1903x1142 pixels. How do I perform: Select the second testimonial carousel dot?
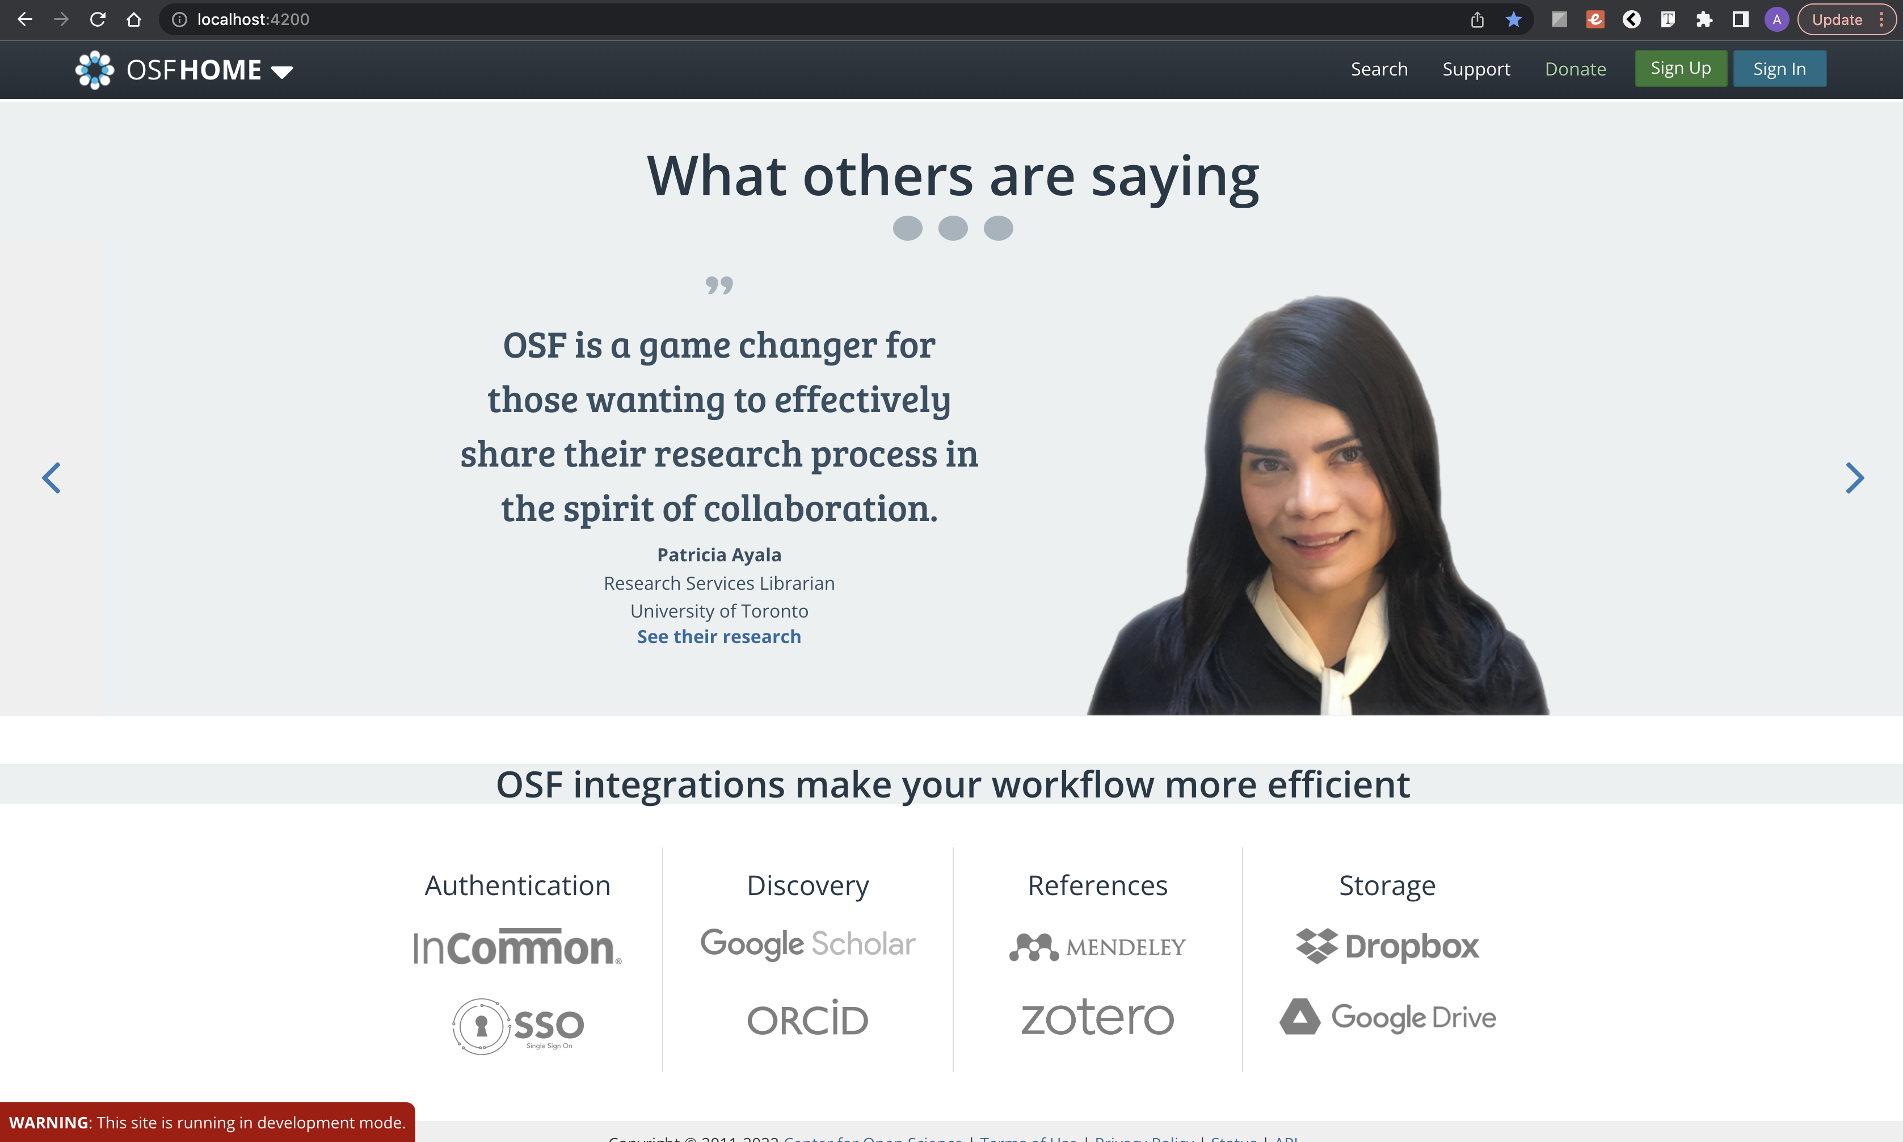pyautogui.click(x=952, y=228)
